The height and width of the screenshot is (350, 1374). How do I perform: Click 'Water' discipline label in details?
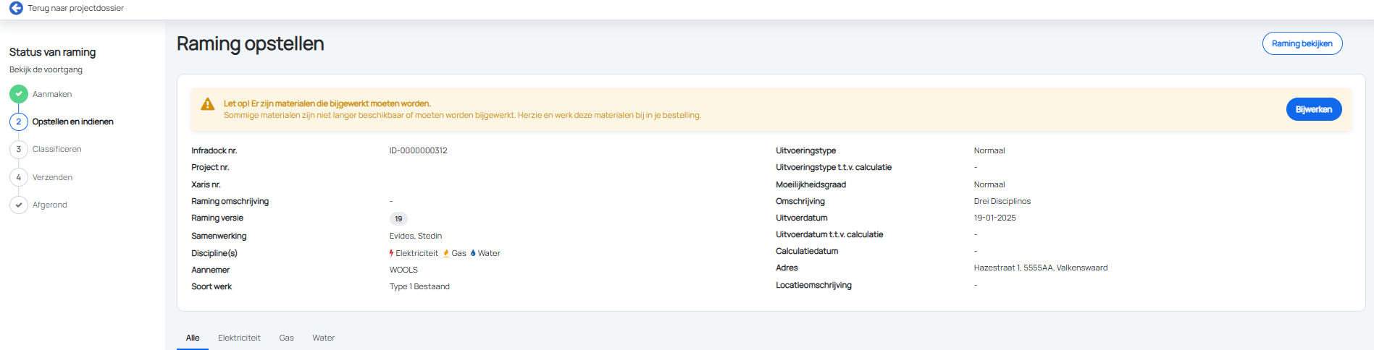click(x=489, y=253)
